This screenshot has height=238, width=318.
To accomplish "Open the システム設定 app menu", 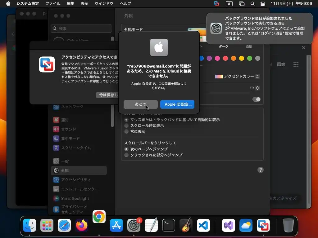I will [28, 3].
